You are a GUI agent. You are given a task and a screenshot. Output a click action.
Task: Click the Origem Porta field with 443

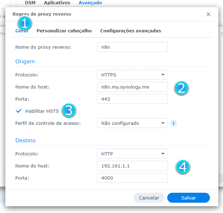pyautogui.click(x=132, y=99)
